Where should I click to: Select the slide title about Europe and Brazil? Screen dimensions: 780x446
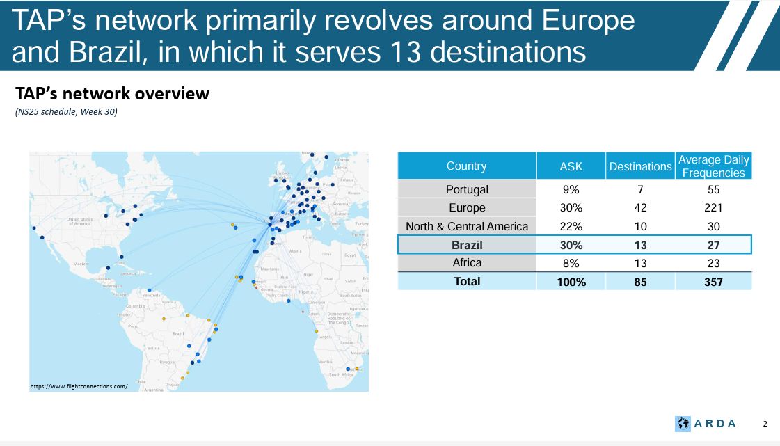323,35
